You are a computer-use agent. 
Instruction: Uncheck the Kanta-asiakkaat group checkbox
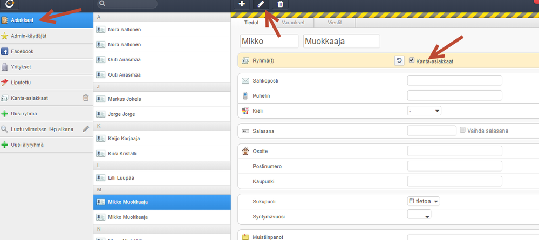click(412, 60)
